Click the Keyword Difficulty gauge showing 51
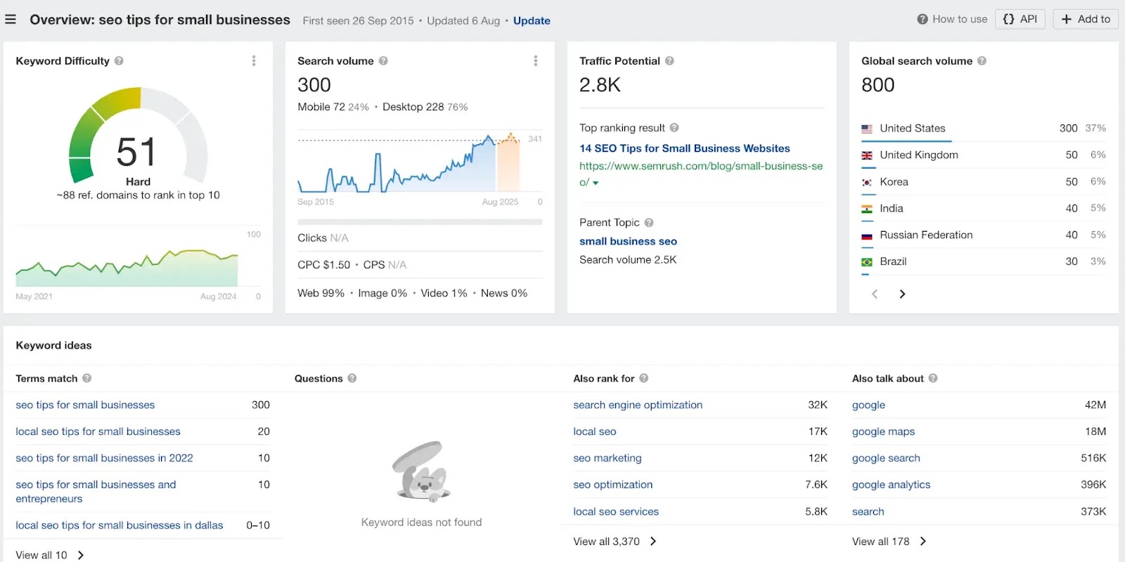 coord(139,137)
